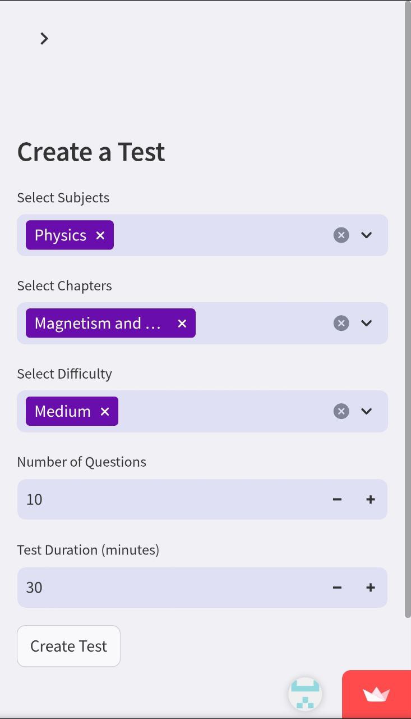Remove the Magnetism chapter tag

pyautogui.click(x=182, y=324)
